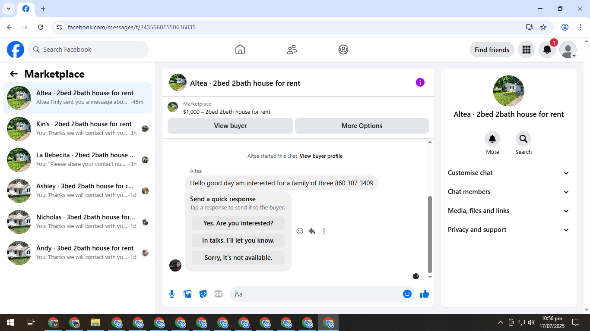The image size is (590, 331).
Task: Open the Windows notification center
Action: [x=576, y=322]
